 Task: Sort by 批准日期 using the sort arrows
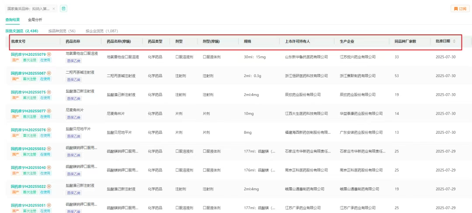[x=454, y=41]
